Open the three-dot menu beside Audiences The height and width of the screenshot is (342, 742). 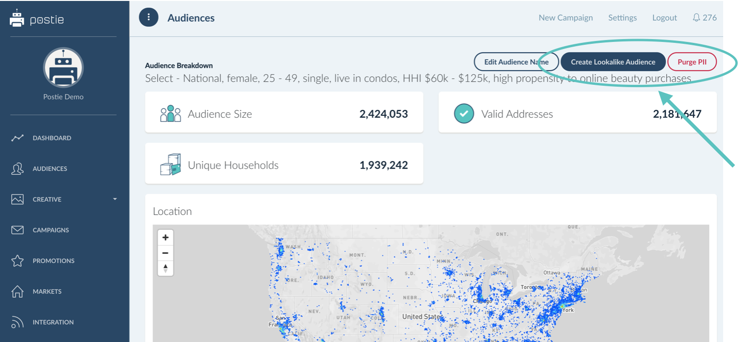tap(149, 17)
